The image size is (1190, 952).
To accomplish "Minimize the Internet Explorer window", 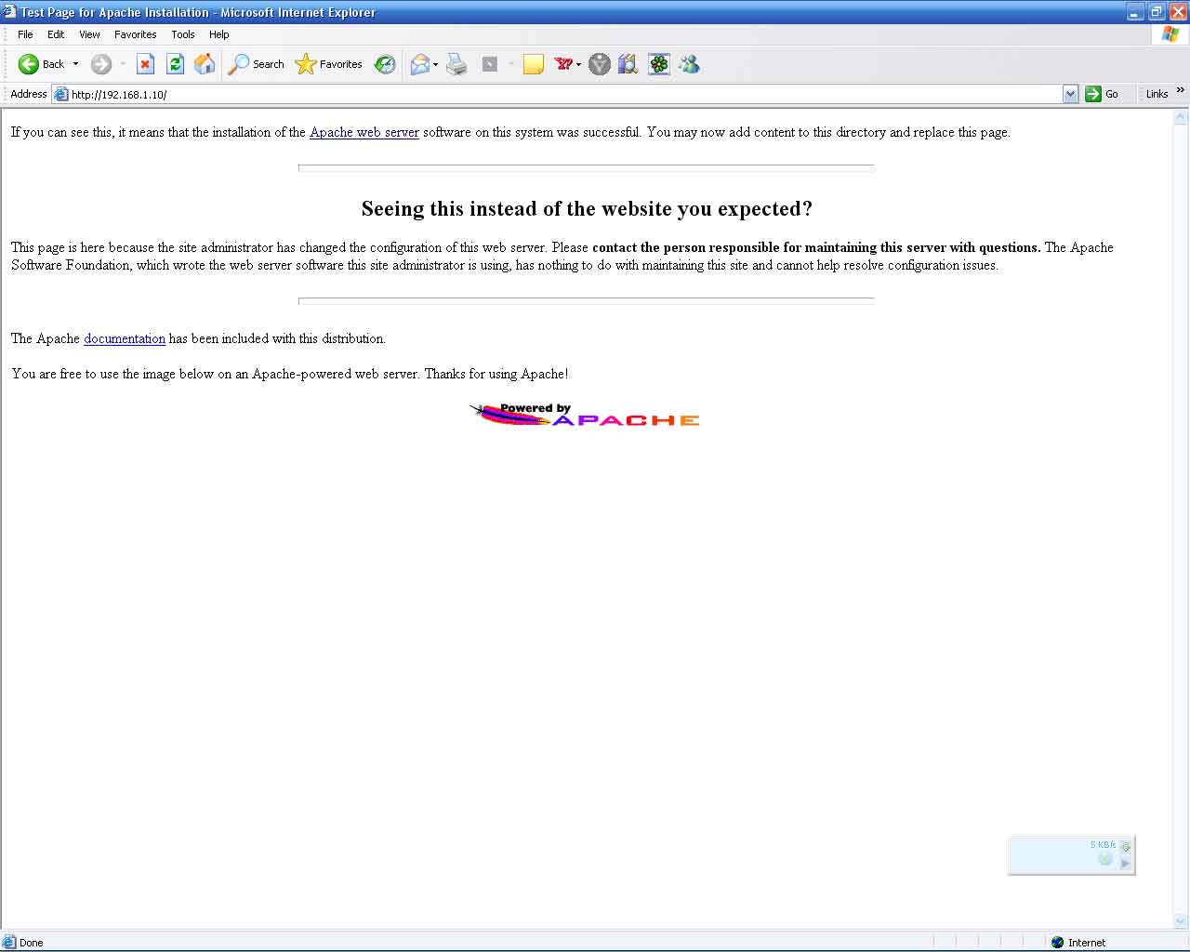I will [x=1135, y=12].
